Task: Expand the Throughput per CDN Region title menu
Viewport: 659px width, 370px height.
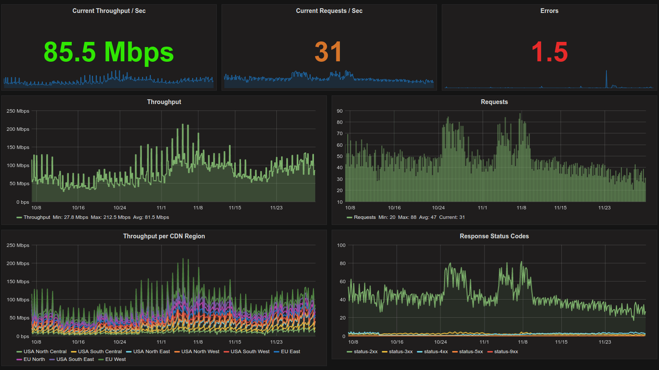Action: coord(164,236)
